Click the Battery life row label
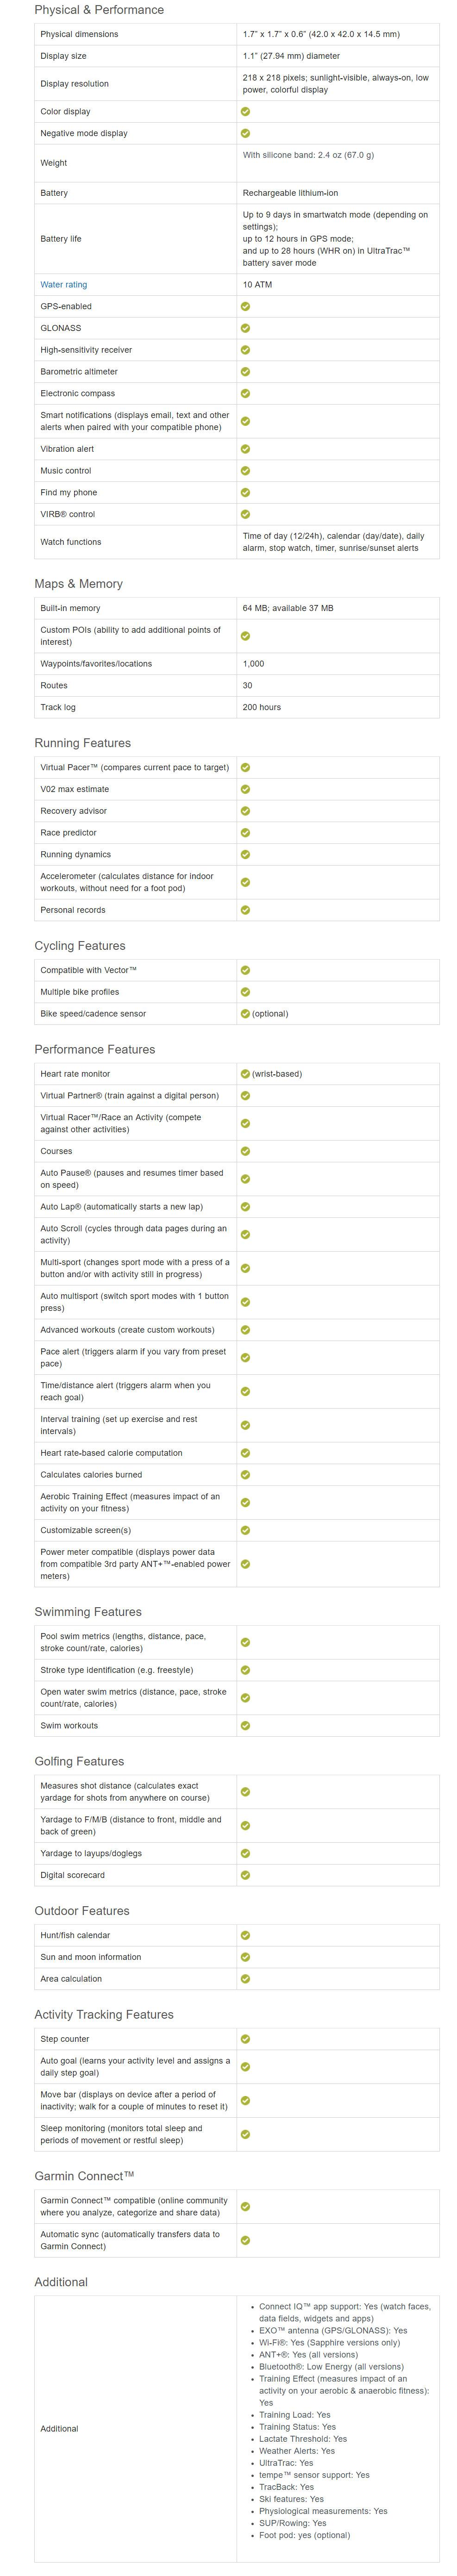The width and height of the screenshot is (457, 2576). click(x=61, y=239)
